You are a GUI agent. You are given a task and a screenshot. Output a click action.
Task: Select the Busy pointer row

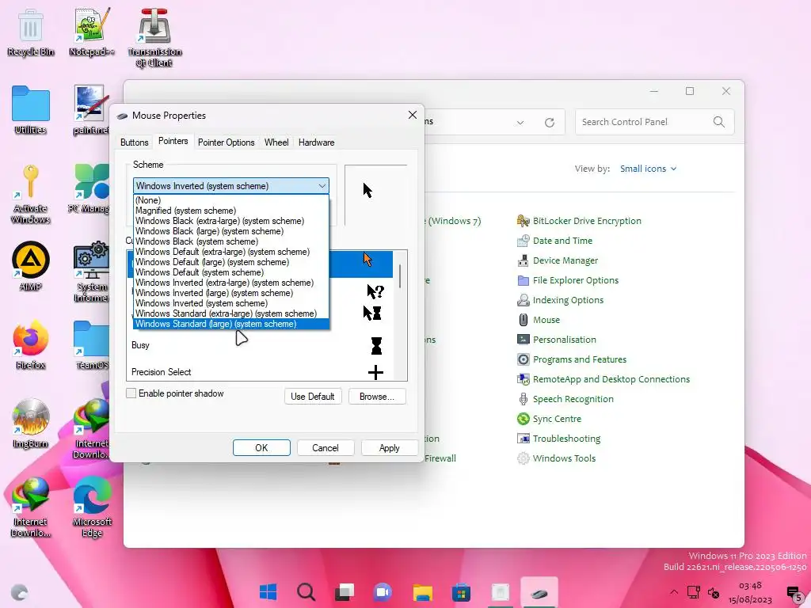click(x=261, y=345)
